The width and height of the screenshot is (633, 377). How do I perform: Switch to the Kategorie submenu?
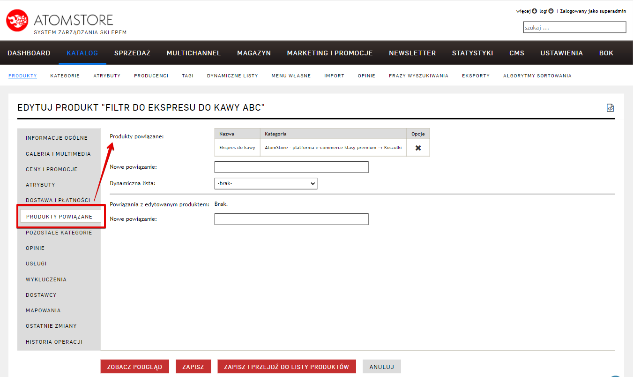click(x=65, y=75)
